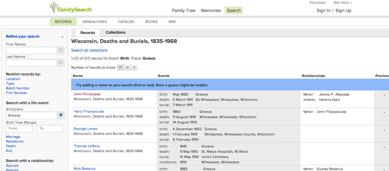Add Any life event search
This screenshot has width=389, height=171.
(x=9, y=151)
